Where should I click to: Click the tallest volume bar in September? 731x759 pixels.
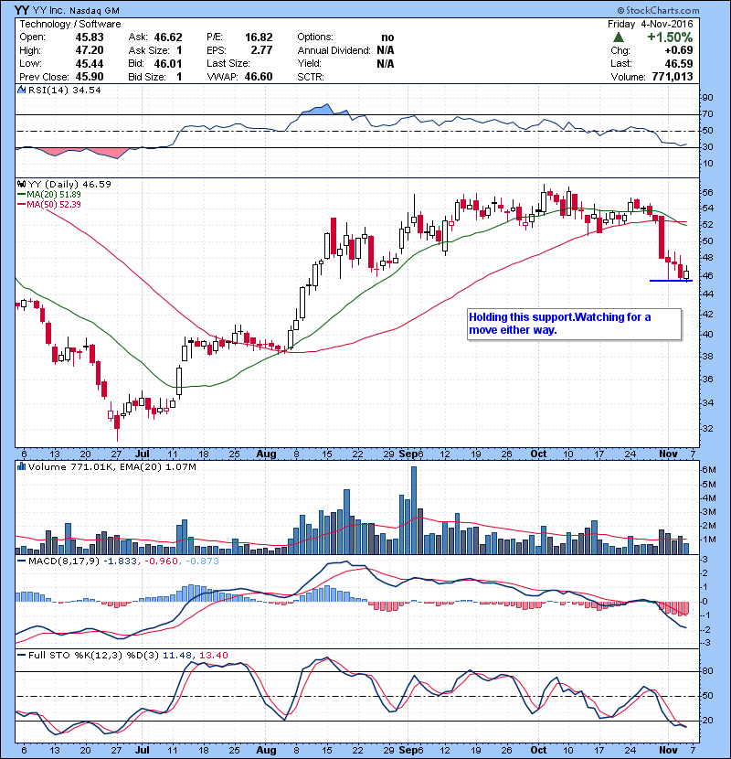pyautogui.click(x=414, y=510)
